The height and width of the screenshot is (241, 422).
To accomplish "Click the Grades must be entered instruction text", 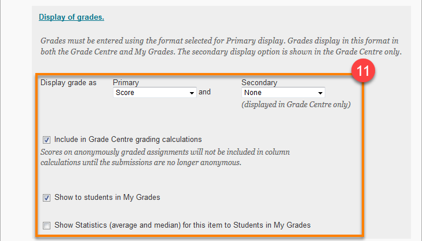I will click(x=221, y=46).
